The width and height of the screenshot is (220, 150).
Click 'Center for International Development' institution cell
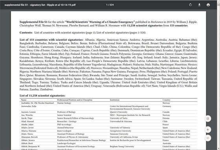coord(130,107)
